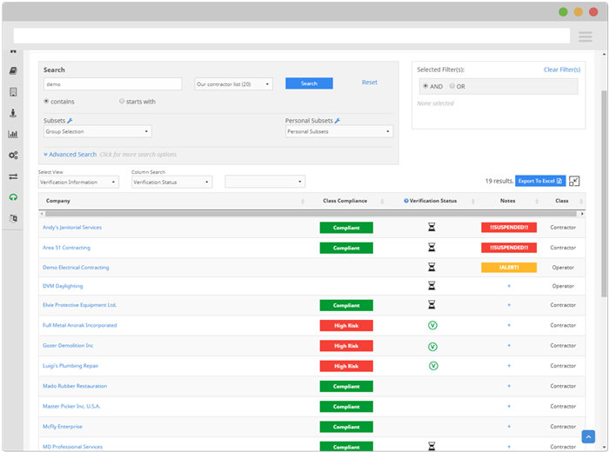
Task: Open the book icon in the sidebar
Action: 13,70
